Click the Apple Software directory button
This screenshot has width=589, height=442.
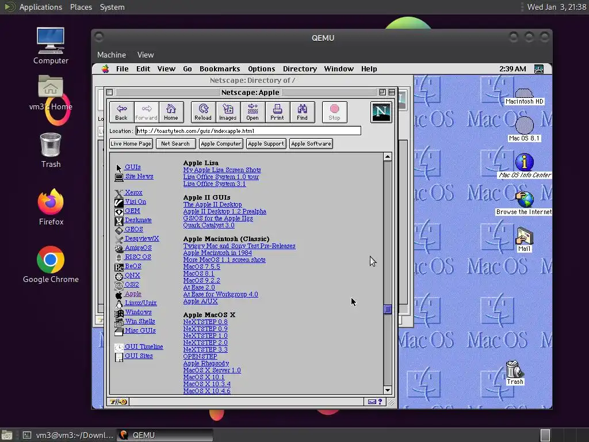311,143
